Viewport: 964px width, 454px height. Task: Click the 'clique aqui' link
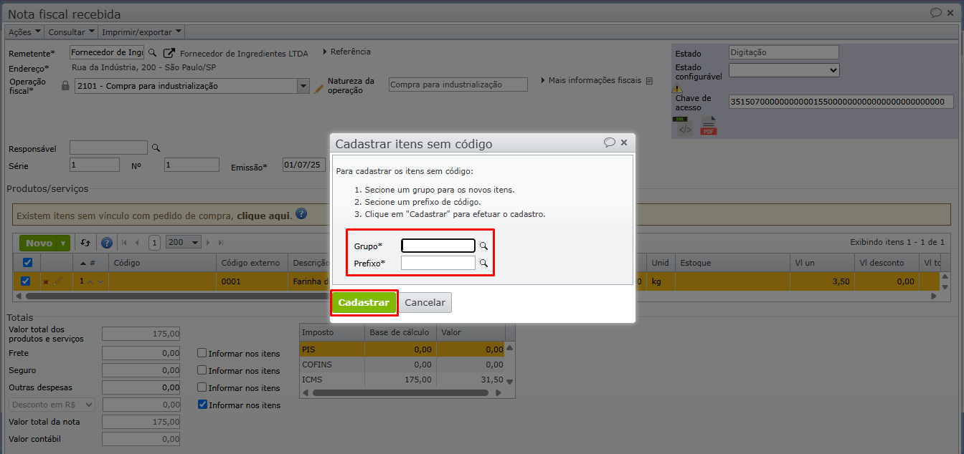tap(264, 215)
